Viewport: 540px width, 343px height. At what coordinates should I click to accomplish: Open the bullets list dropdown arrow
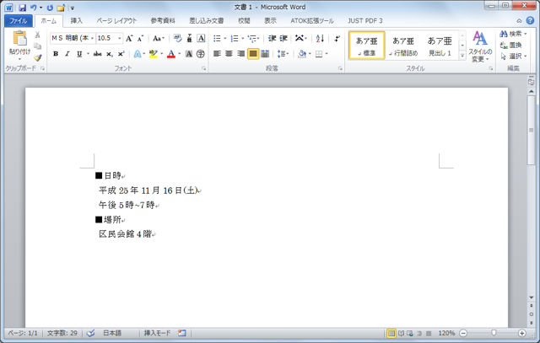click(x=225, y=38)
